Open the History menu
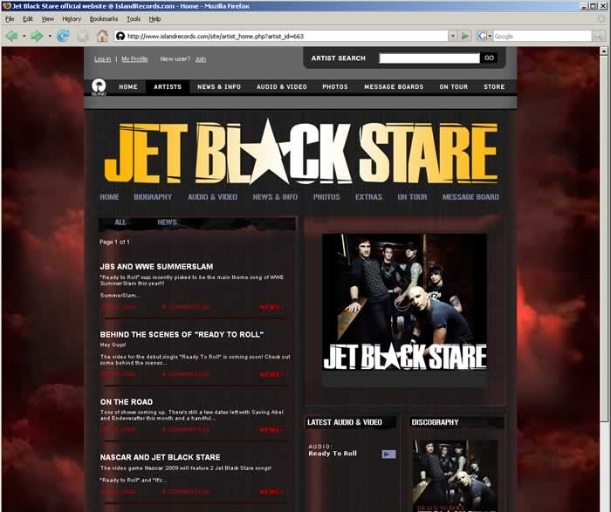Screen dimensions: 611x512 click(72, 18)
